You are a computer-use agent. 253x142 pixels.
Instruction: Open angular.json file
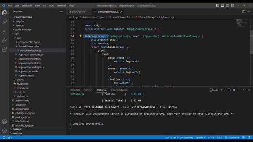click(22, 109)
